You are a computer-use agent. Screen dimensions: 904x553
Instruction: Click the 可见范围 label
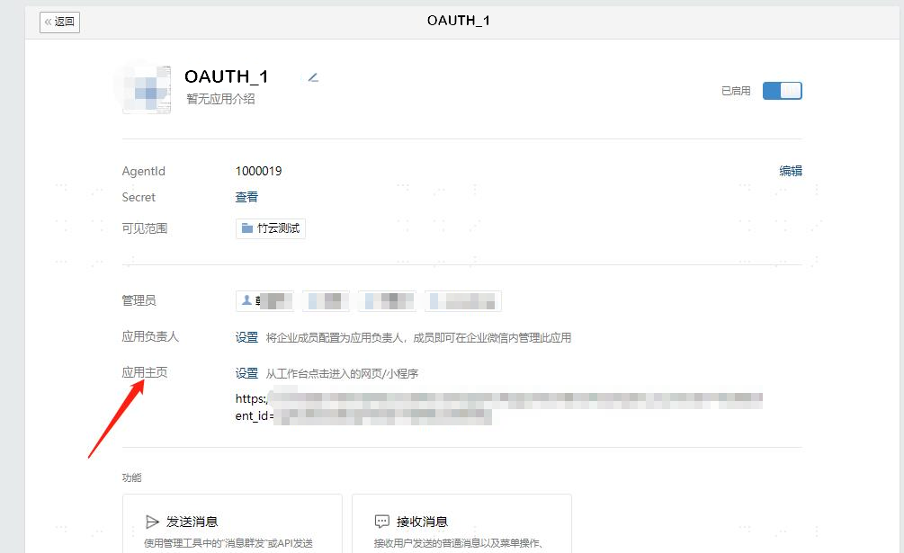coord(145,228)
